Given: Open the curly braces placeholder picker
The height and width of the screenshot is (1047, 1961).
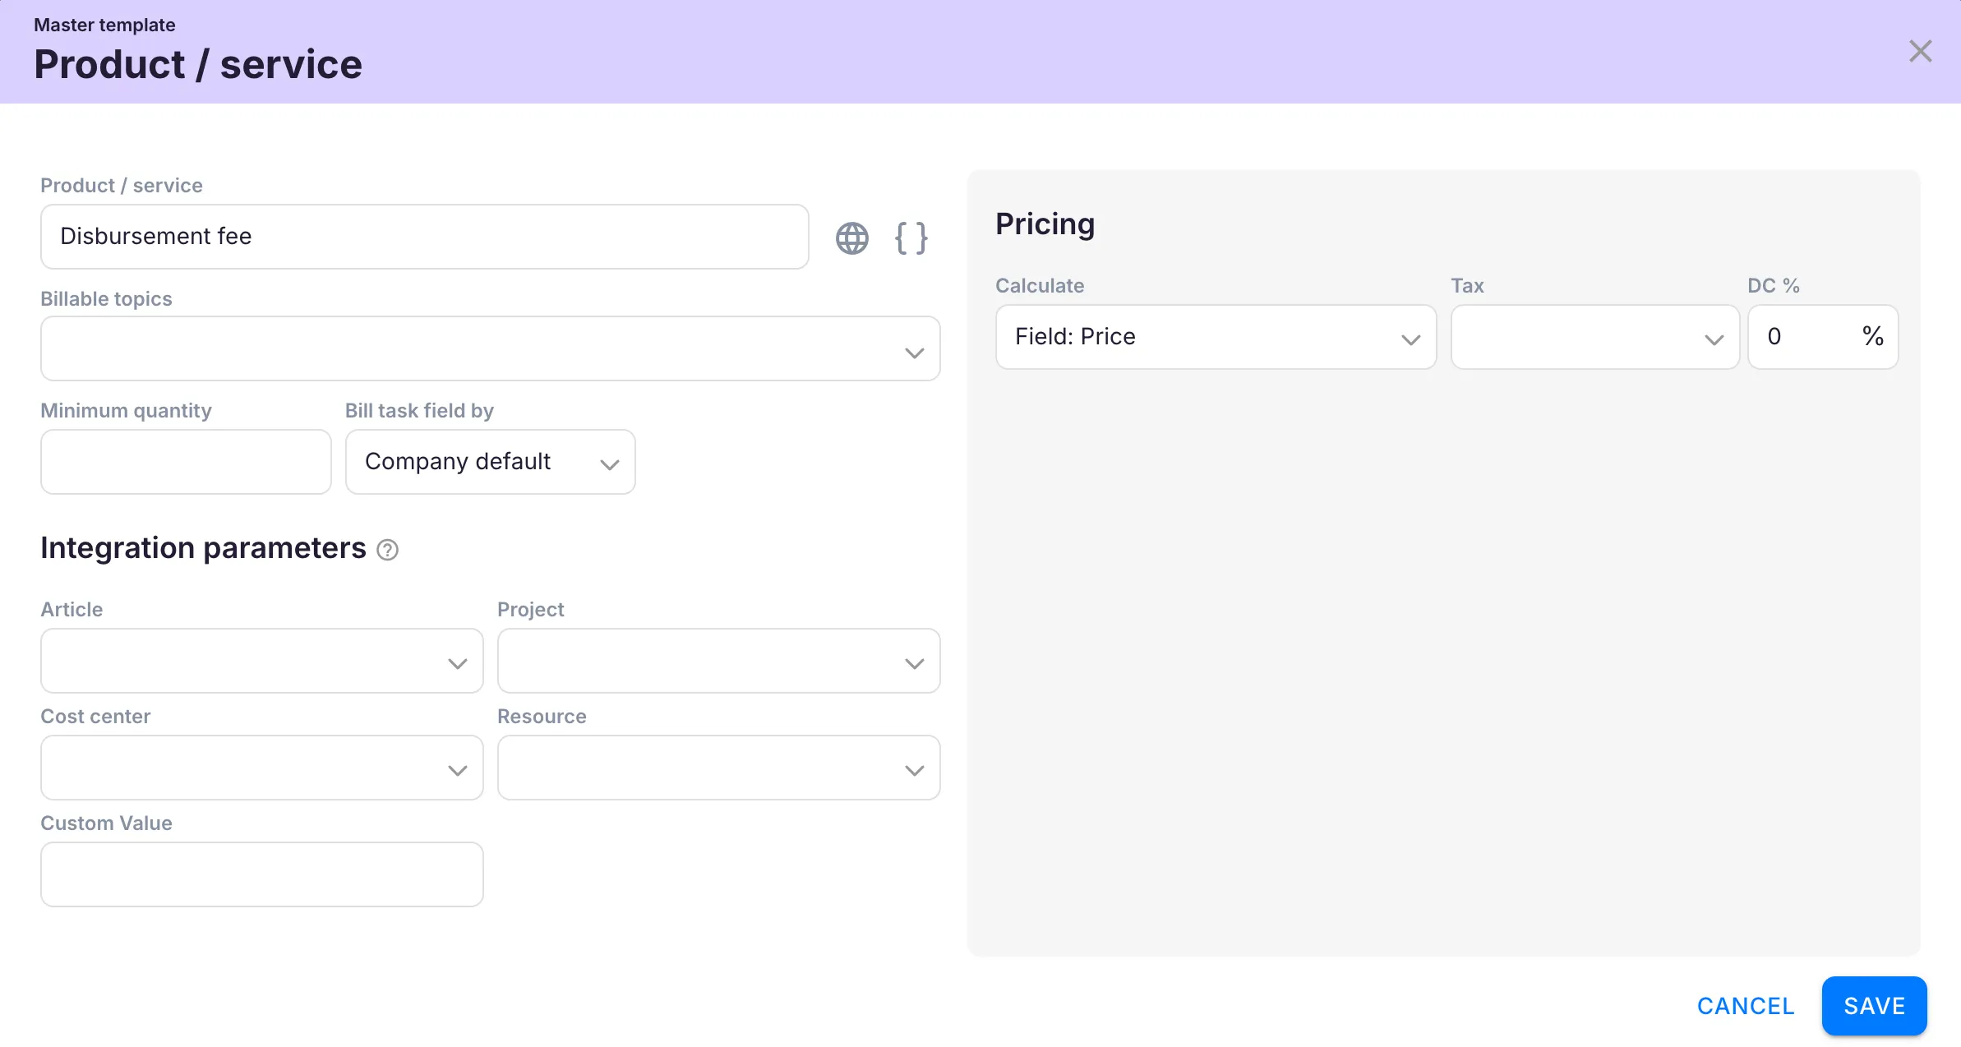Looking at the screenshot, I should (911, 238).
